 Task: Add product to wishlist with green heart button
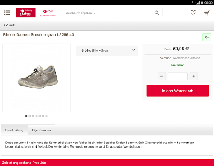click(206, 37)
